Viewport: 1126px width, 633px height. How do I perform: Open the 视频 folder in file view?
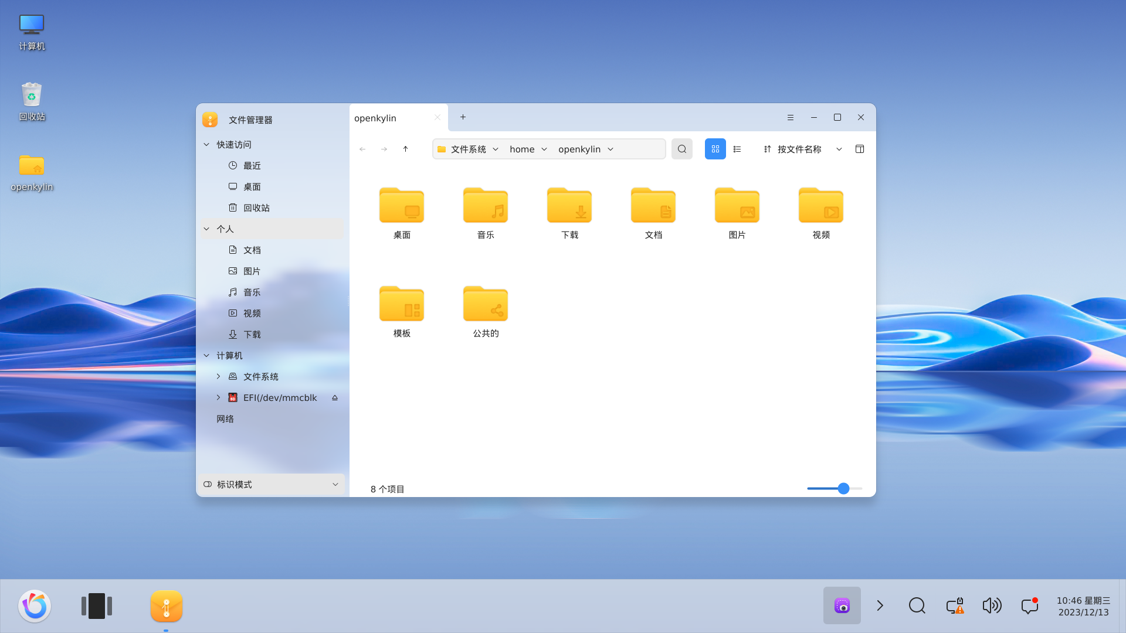click(821, 213)
